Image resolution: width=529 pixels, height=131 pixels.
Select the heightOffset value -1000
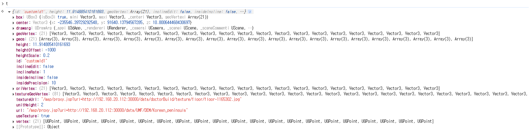tap(50, 50)
